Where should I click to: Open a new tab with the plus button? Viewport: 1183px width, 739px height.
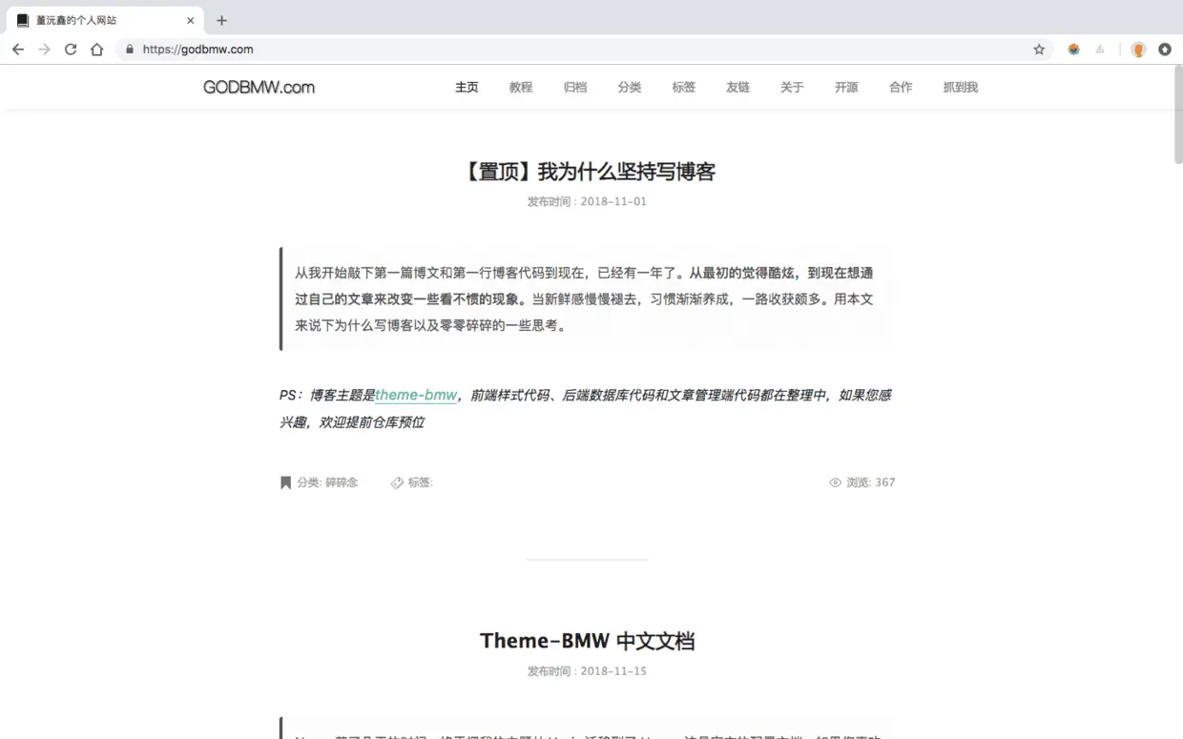pos(221,20)
